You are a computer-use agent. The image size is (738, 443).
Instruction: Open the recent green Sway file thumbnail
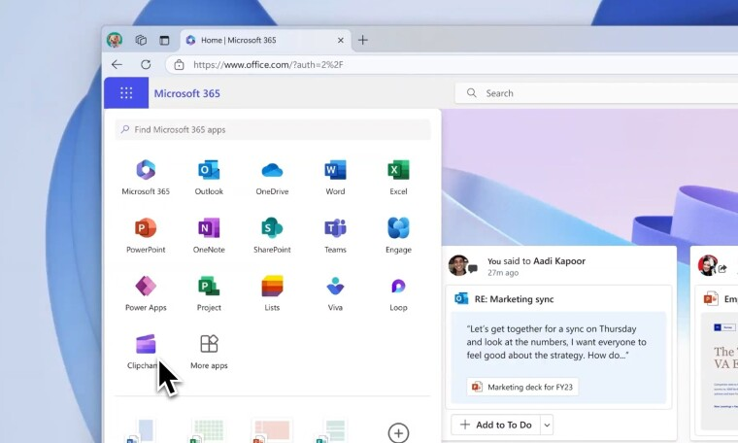pos(331,430)
